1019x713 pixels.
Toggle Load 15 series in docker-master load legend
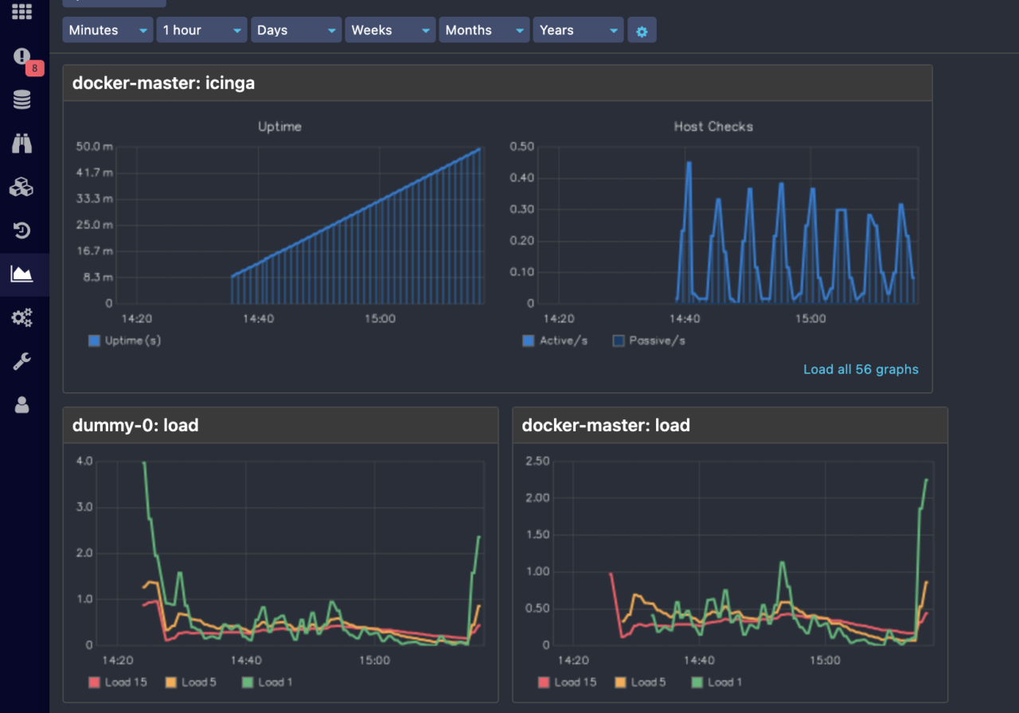pyautogui.click(x=567, y=682)
